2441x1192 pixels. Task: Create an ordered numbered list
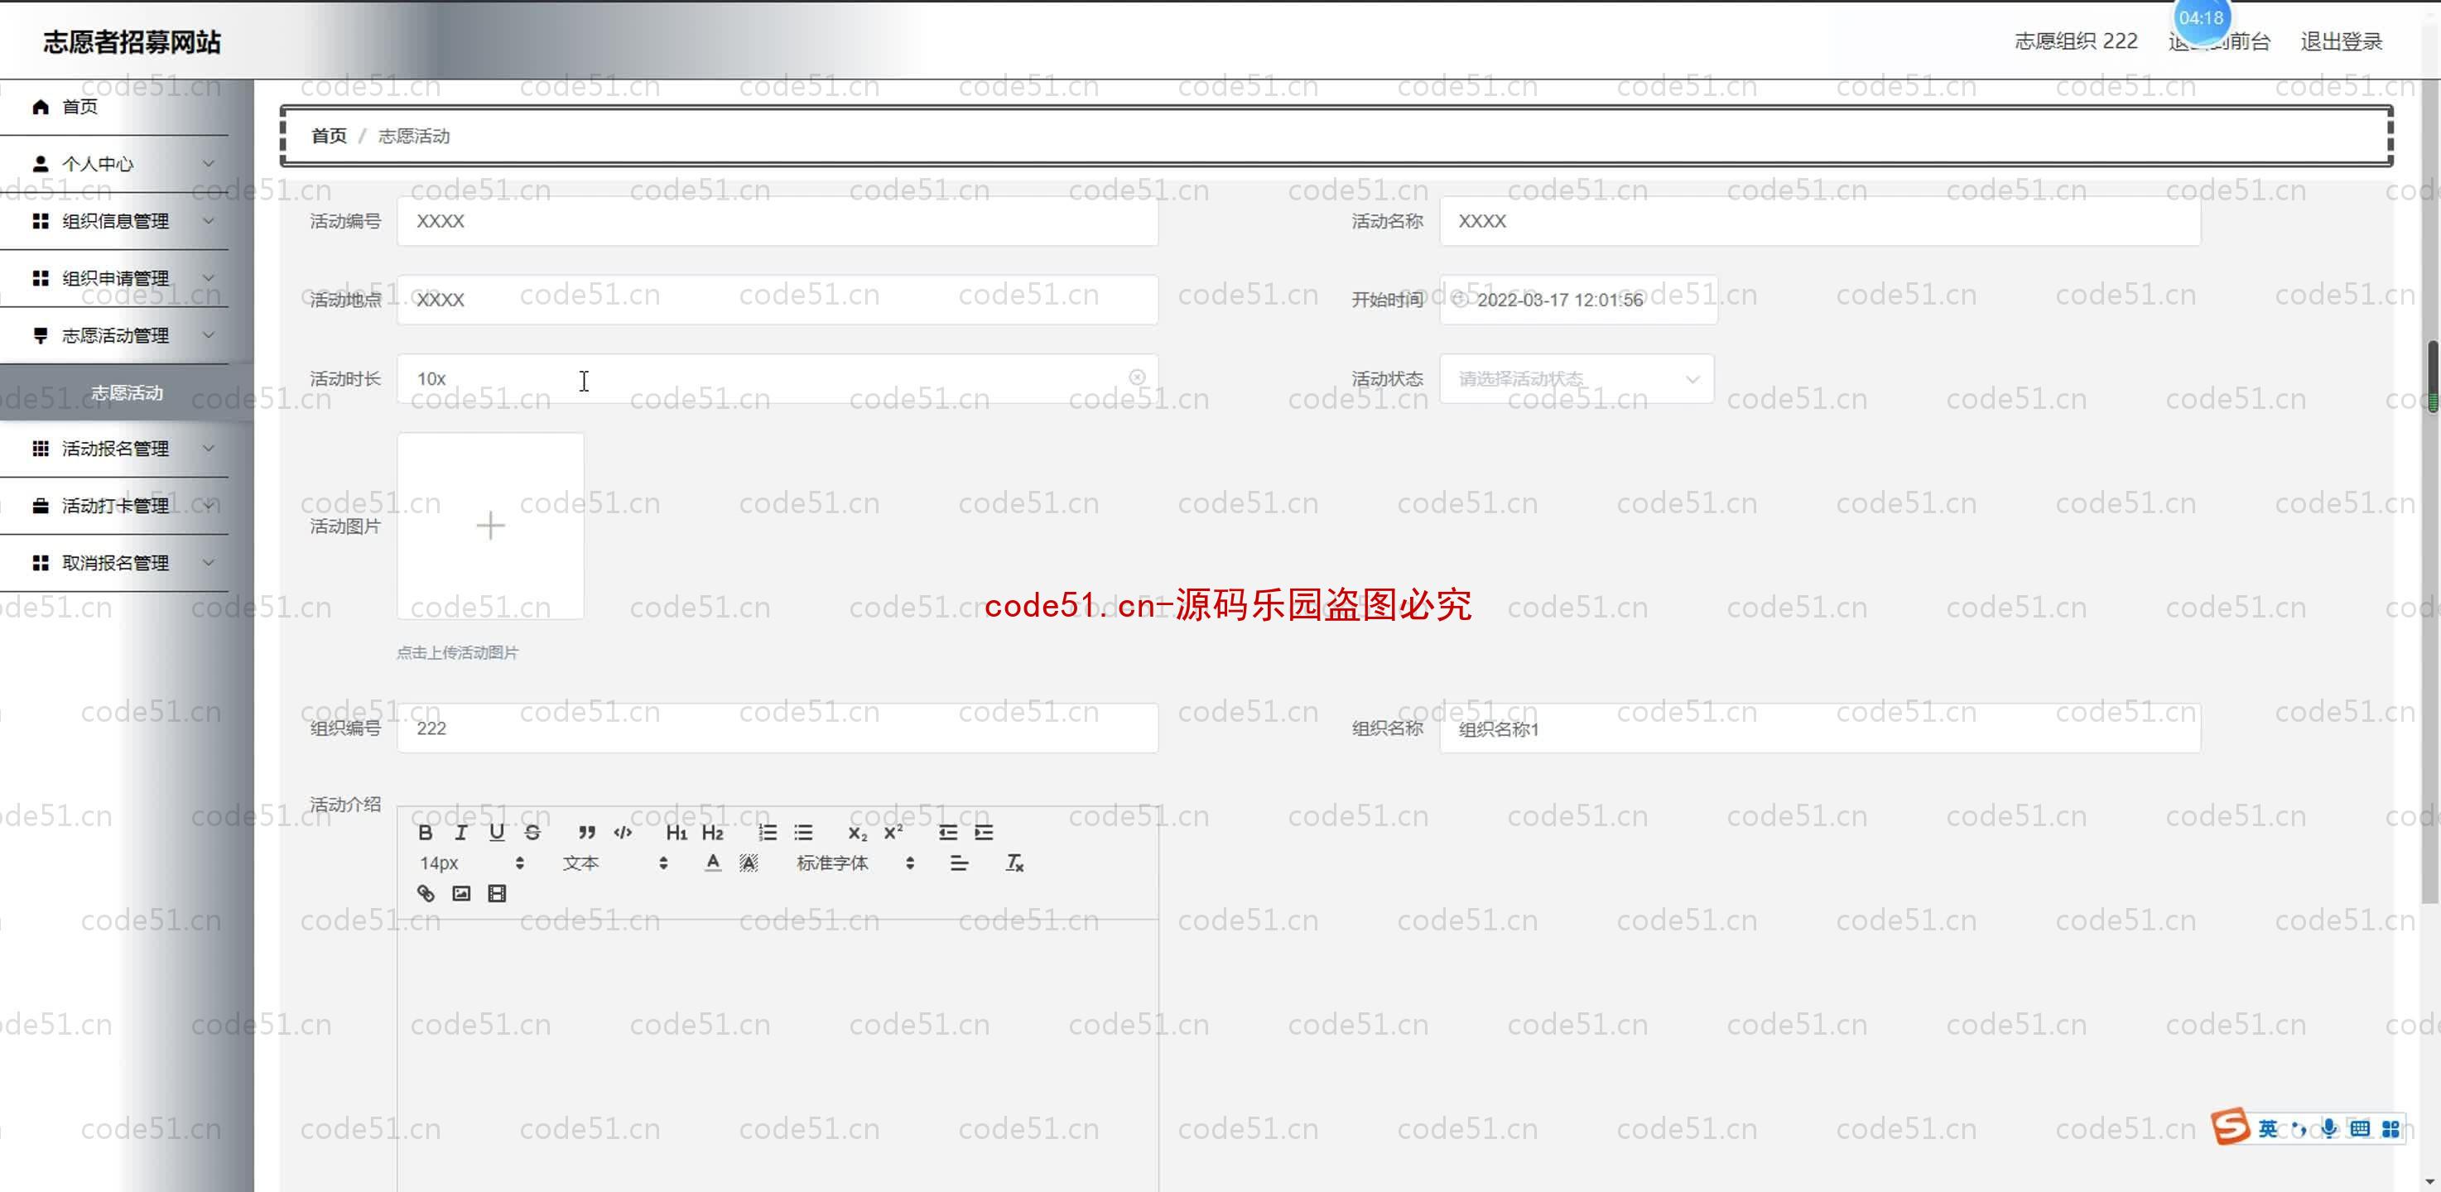[768, 833]
